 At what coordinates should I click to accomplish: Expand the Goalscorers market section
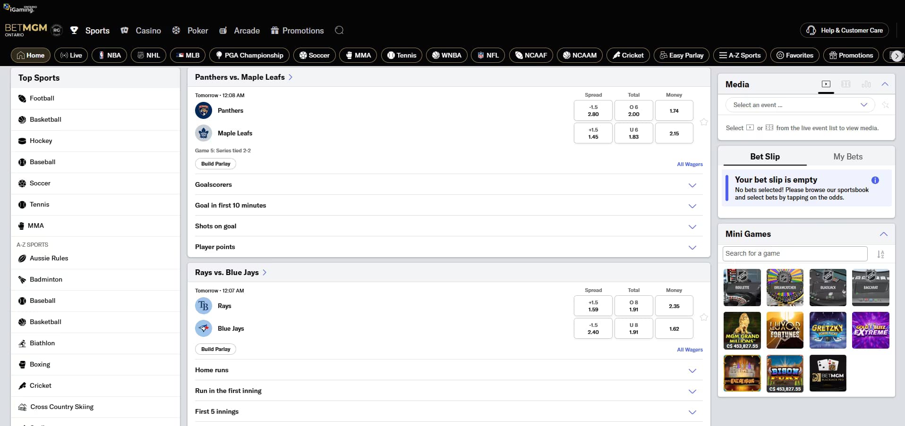point(692,185)
